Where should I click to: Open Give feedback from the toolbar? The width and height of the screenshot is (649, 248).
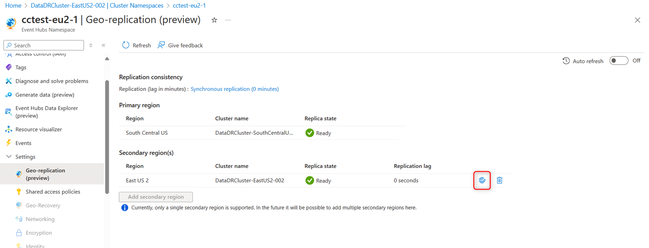click(180, 45)
